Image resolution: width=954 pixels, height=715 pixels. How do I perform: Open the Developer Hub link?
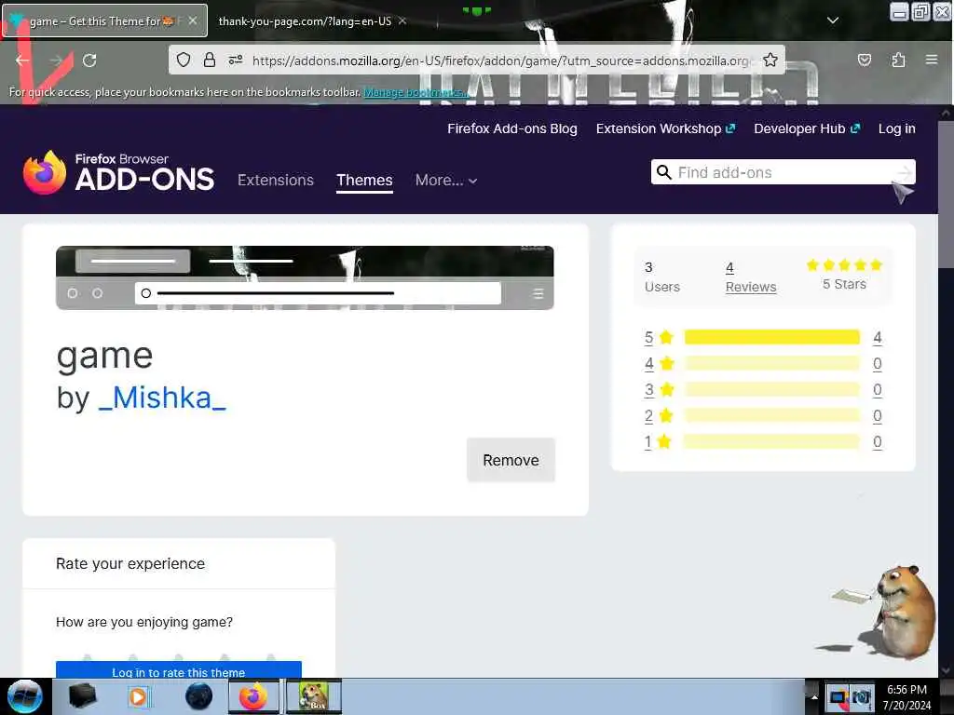[807, 128]
